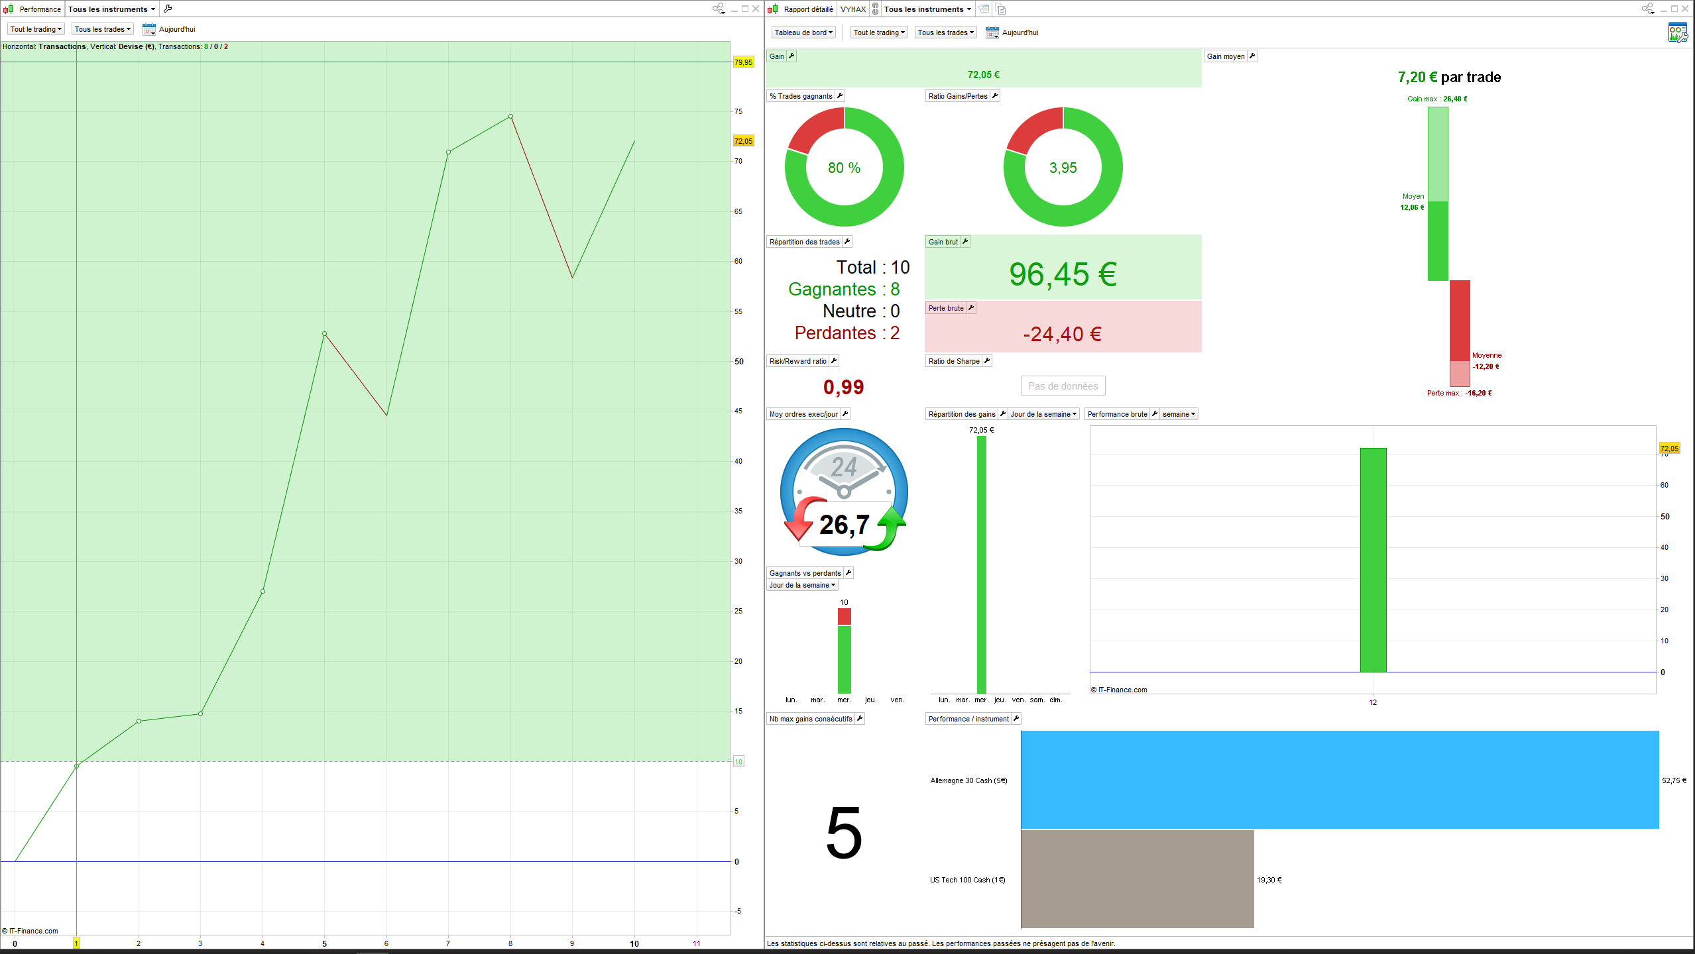Click the wrench settings icon in Performance panel header
Image resolution: width=1695 pixels, height=954 pixels.
168,9
